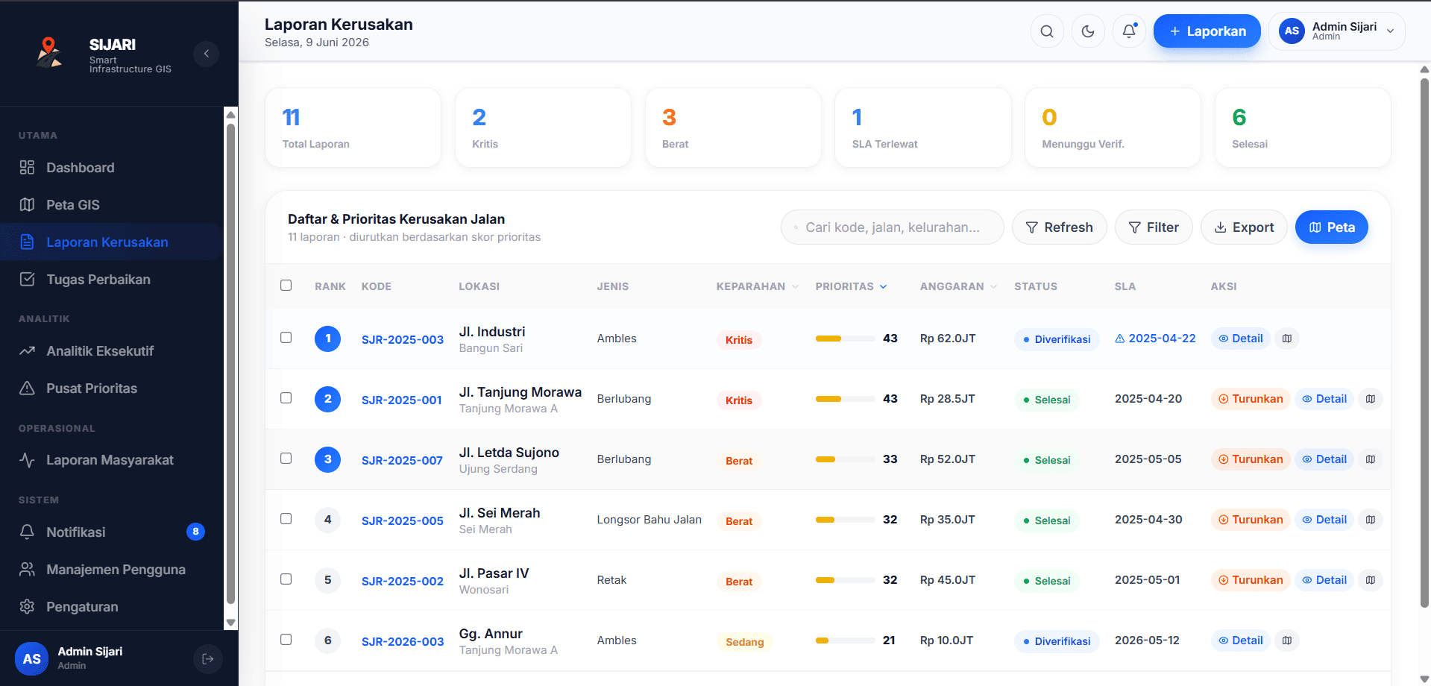Viewport: 1431px width, 686px height.
Task: Click priority bar of Gg. Annur row
Action: [x=845, y=641]
